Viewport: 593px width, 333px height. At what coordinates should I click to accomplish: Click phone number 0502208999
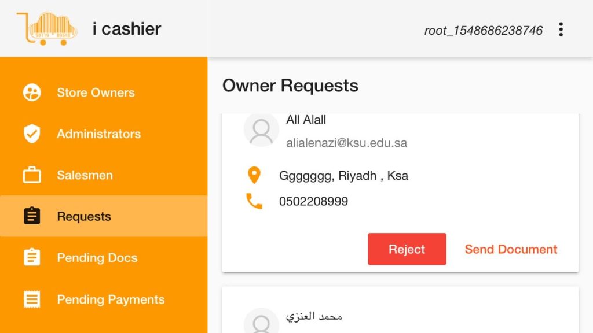pos(313,202)
